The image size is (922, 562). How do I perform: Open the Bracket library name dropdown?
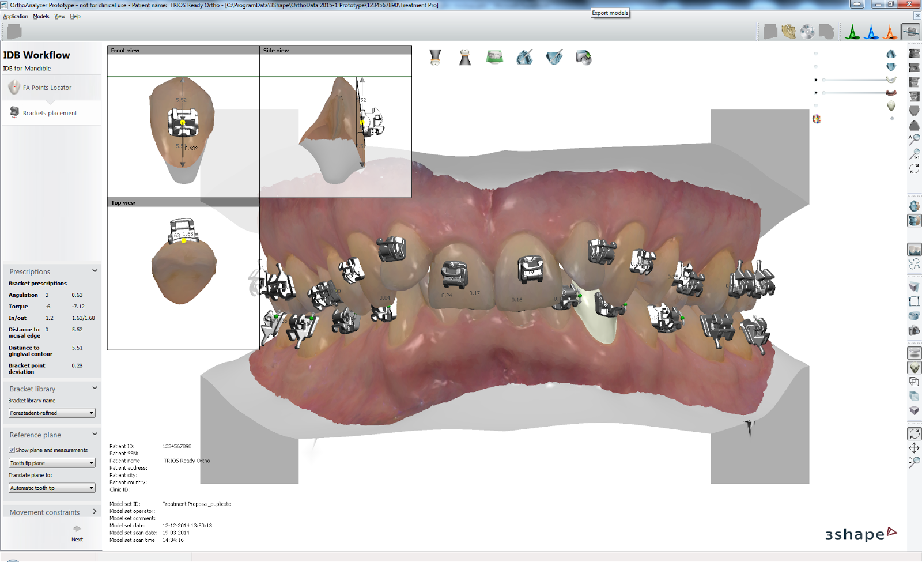pos(52,413)
